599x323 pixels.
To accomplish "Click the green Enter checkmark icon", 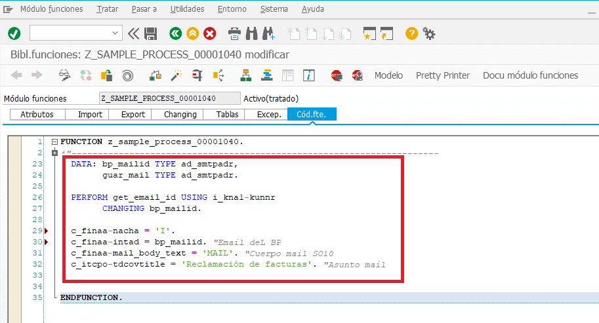I will point(14,33).
